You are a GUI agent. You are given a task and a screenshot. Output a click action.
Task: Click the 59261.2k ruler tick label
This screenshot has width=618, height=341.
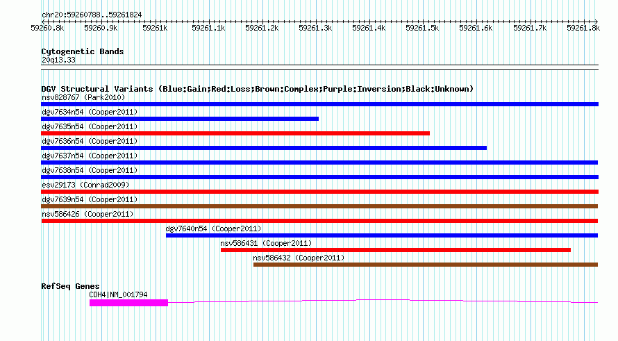262,28
